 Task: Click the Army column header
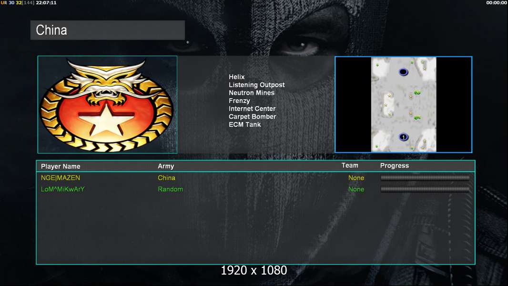[166, 166]
